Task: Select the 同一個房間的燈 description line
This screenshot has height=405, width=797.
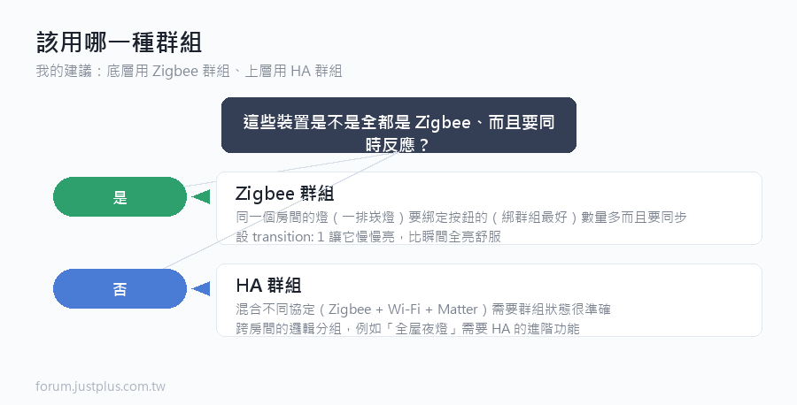Action: click(461, 218)
